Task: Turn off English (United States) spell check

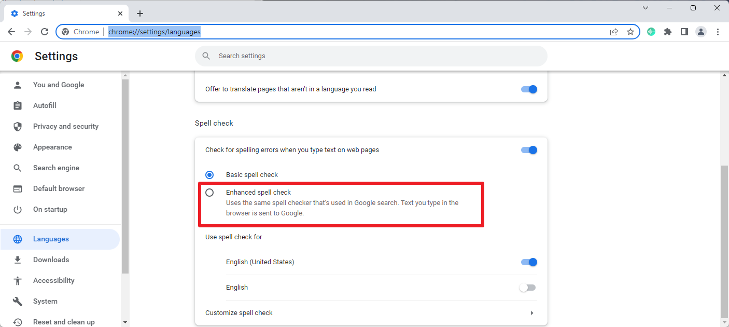Action: click(x=529, y=262)
